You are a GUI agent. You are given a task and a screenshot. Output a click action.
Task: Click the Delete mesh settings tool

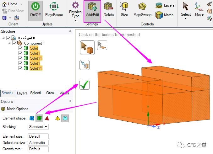(x=109, y=10)
